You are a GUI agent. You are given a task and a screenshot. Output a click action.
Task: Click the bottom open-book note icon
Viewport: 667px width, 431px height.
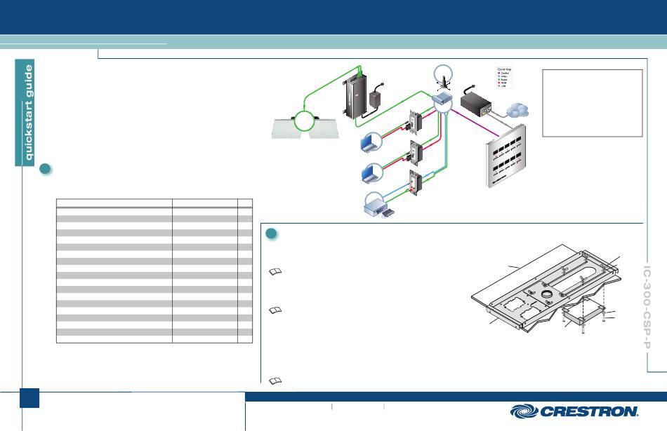pos(276,379)
